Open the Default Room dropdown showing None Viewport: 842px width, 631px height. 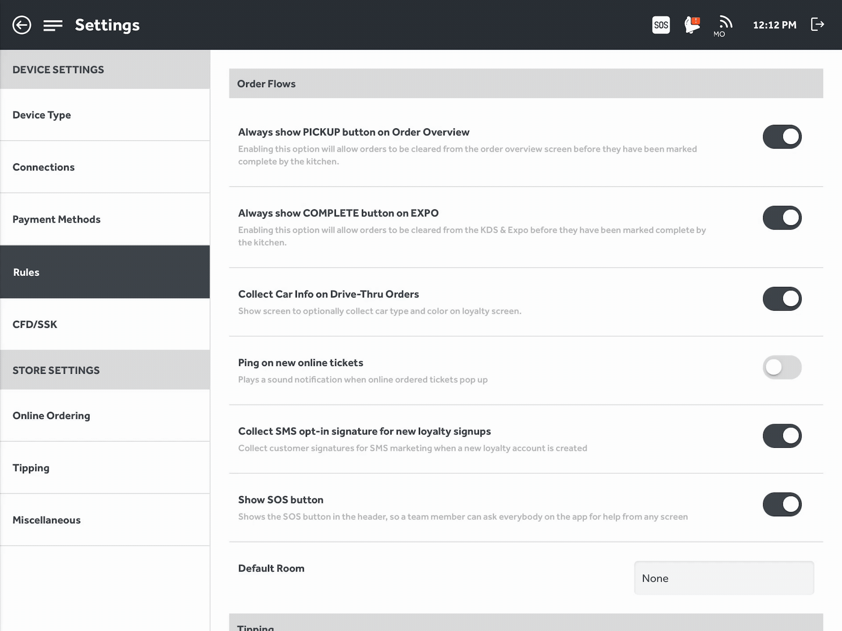[x=724, y=578]
